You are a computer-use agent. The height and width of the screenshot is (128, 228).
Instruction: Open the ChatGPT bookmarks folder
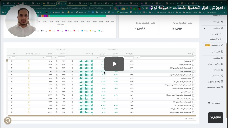(162, 13)
